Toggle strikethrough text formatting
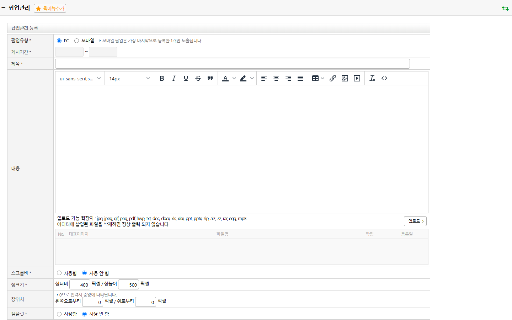This screenshot has width=512, height=320. [198, 78]
